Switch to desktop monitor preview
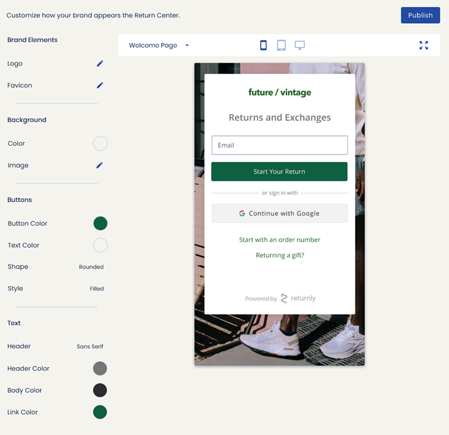449x435 pixels. (x=300, y=46)
